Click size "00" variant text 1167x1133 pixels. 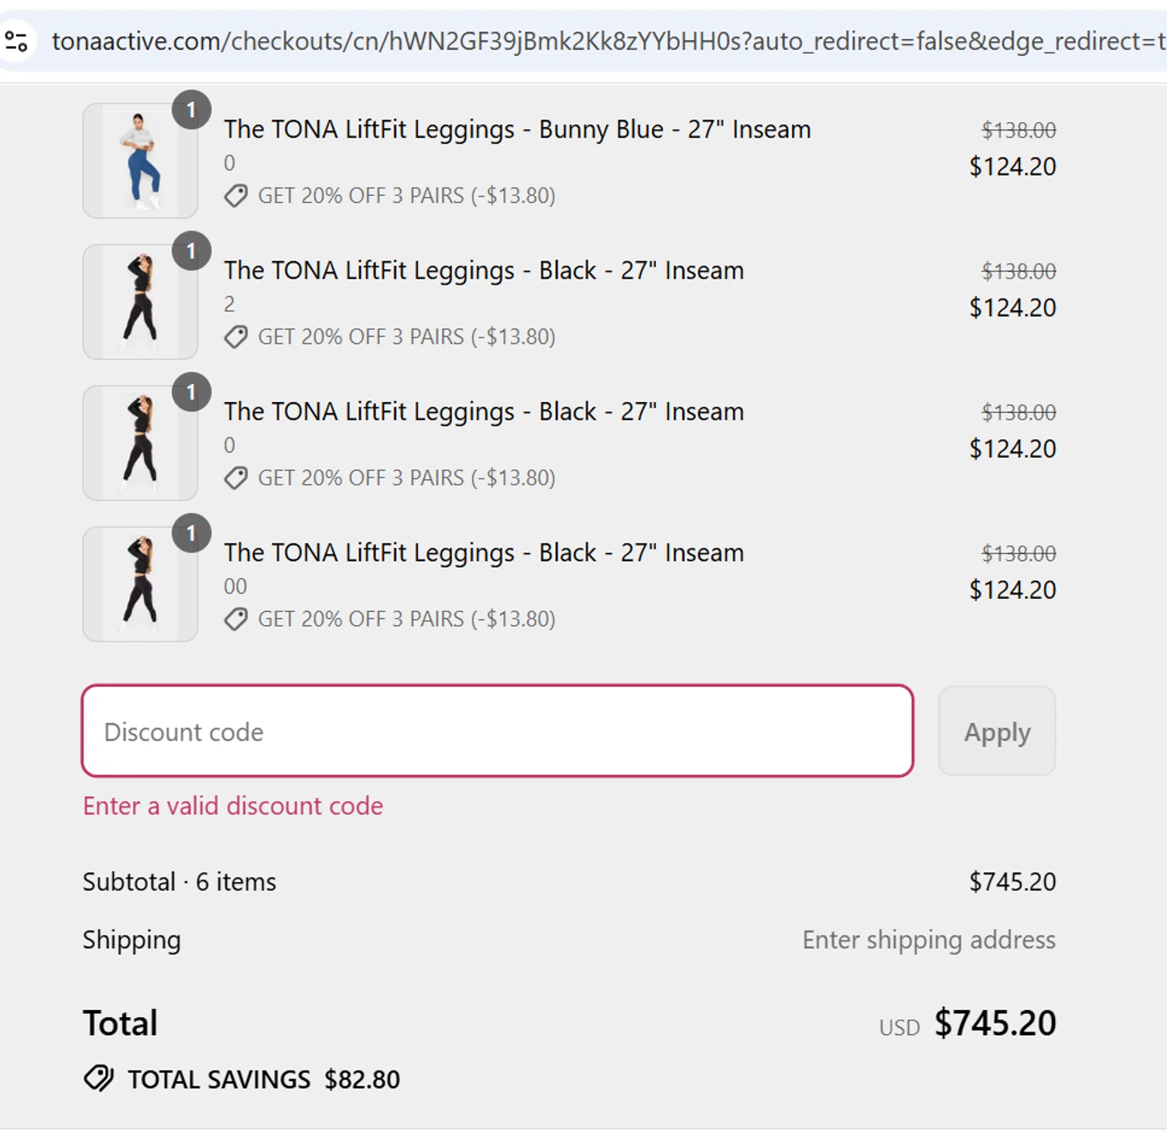coord(236,586)
